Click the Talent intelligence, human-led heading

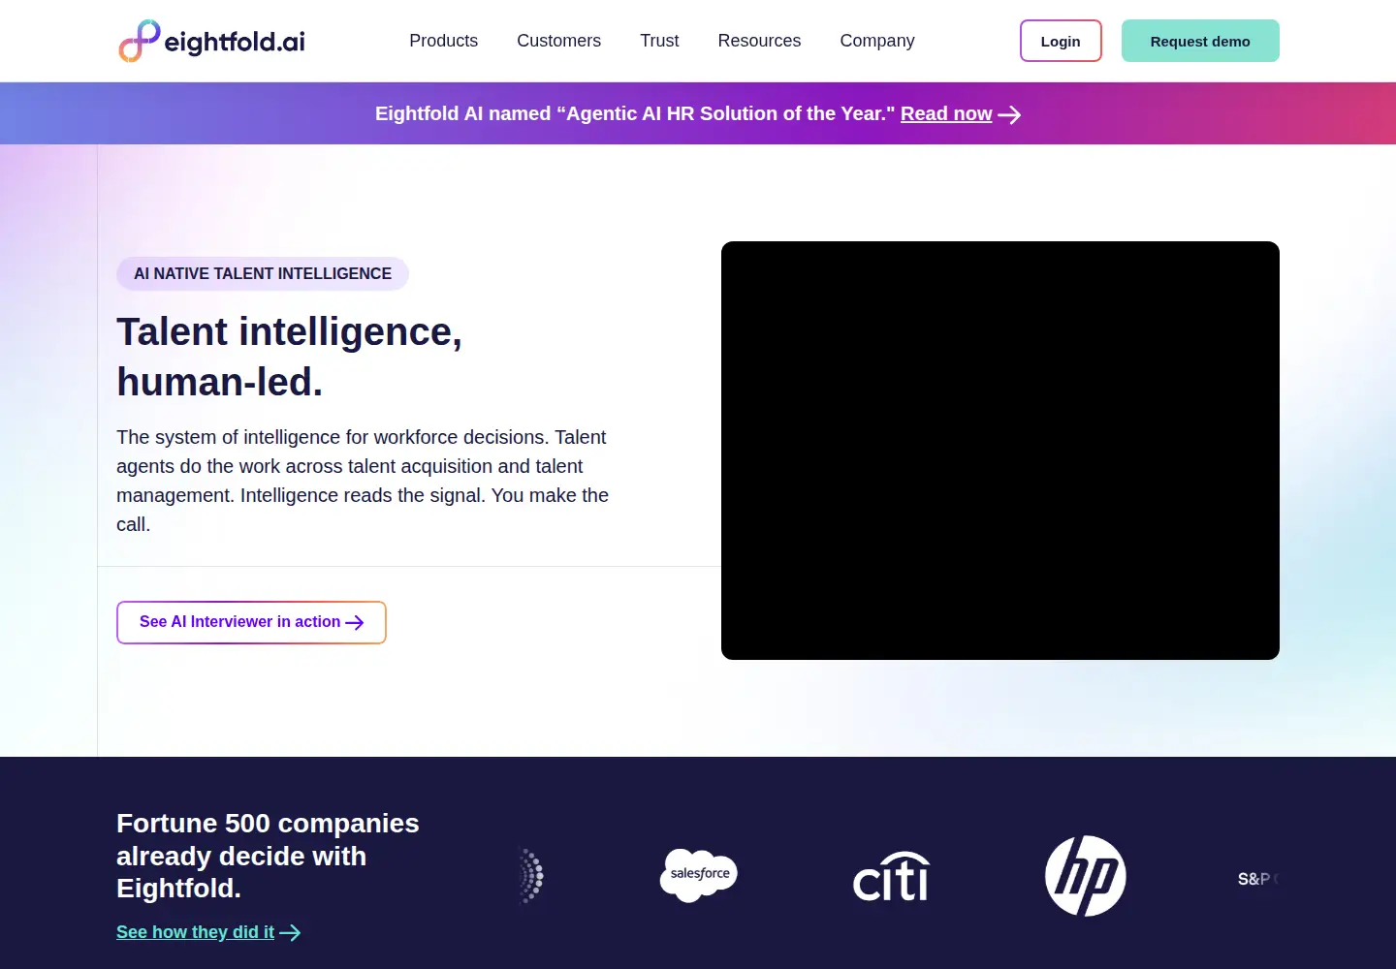coord(289,357)
